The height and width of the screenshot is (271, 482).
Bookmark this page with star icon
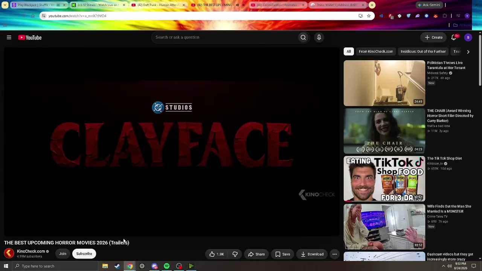pos(369,16)
